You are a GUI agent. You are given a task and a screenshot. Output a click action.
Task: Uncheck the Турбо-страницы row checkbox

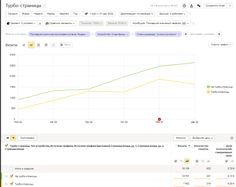11,183
